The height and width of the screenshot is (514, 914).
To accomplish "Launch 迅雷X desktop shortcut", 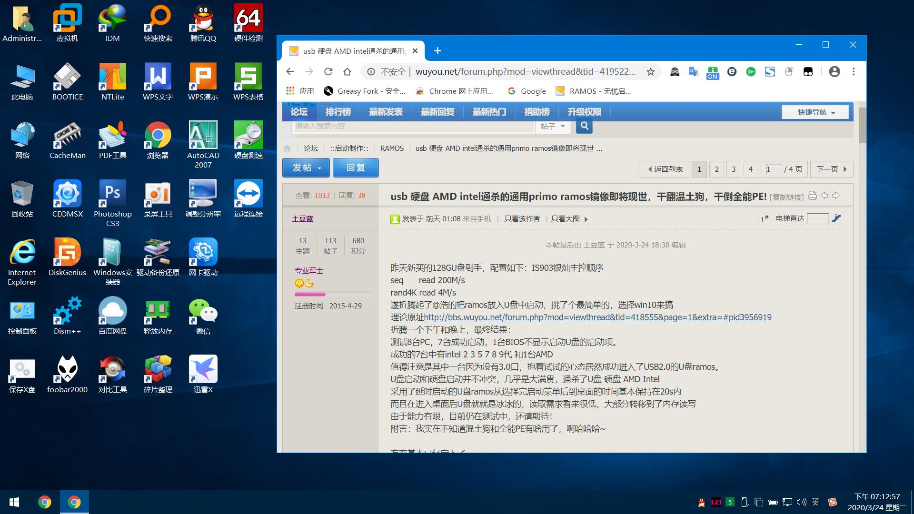I will tap(203, 374).
